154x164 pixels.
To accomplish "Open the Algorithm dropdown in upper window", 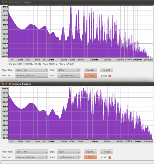I will click(x=32, y=70).
